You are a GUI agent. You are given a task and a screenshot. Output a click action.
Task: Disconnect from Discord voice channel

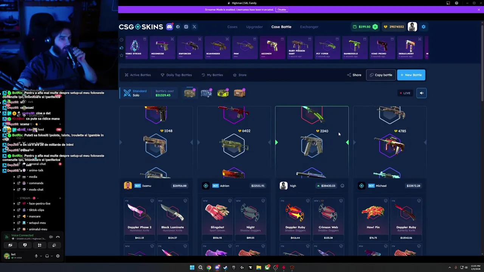tap(58, 237)
